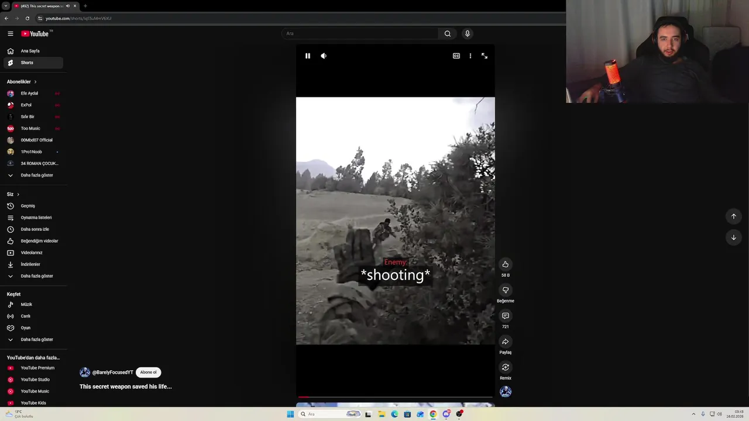Image resolution: width=749 pixels, height=421 pixels.
Task: Click the short title text
Action: [x=125, y=387]
